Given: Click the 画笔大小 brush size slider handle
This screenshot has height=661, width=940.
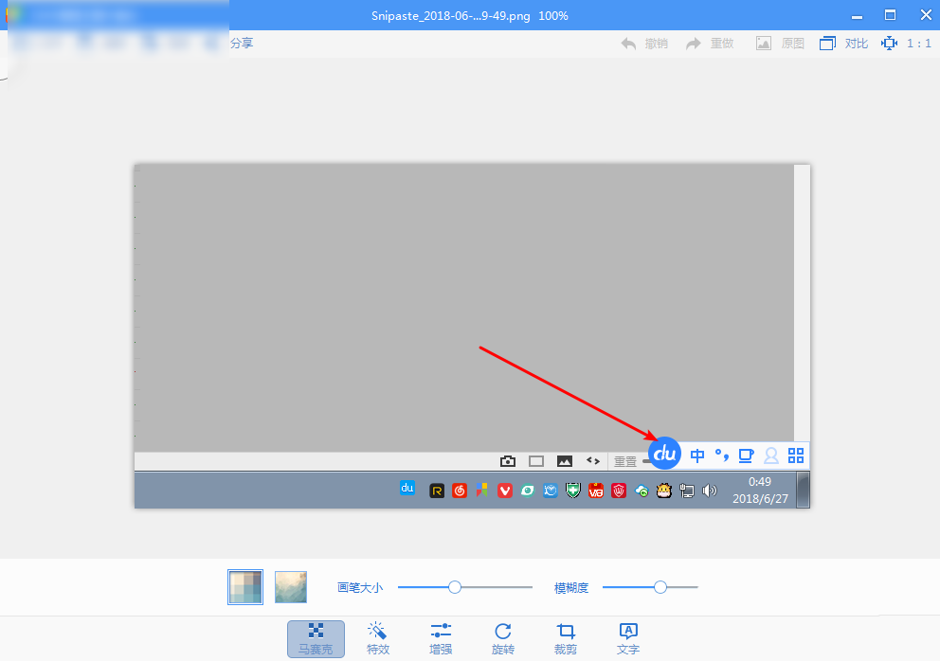Looking at the screenshot, I should (455, 587).
